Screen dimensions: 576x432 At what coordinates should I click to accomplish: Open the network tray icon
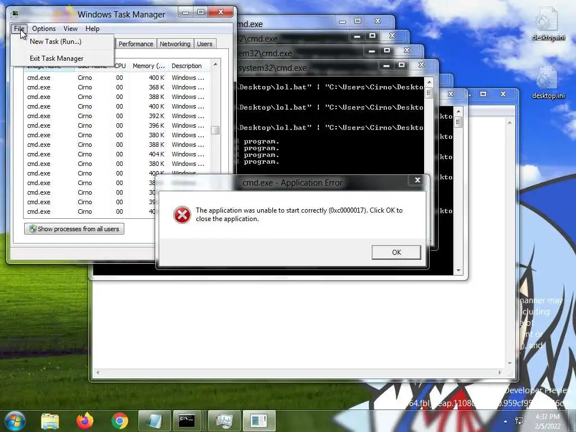519,421
